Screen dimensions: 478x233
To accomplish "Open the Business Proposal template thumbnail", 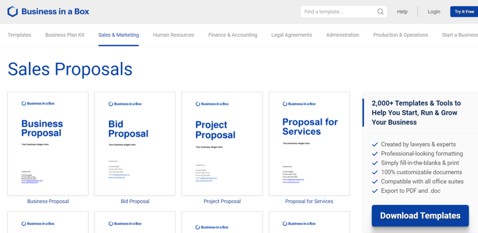I will click(48, 144).
